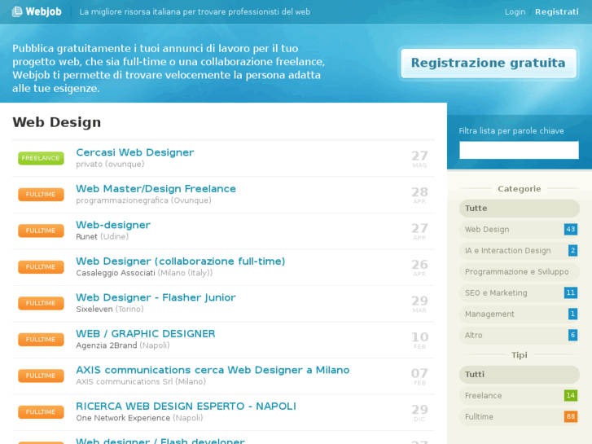Click FULLTIME badge on One Network Experience row

(x=41, y=412)
